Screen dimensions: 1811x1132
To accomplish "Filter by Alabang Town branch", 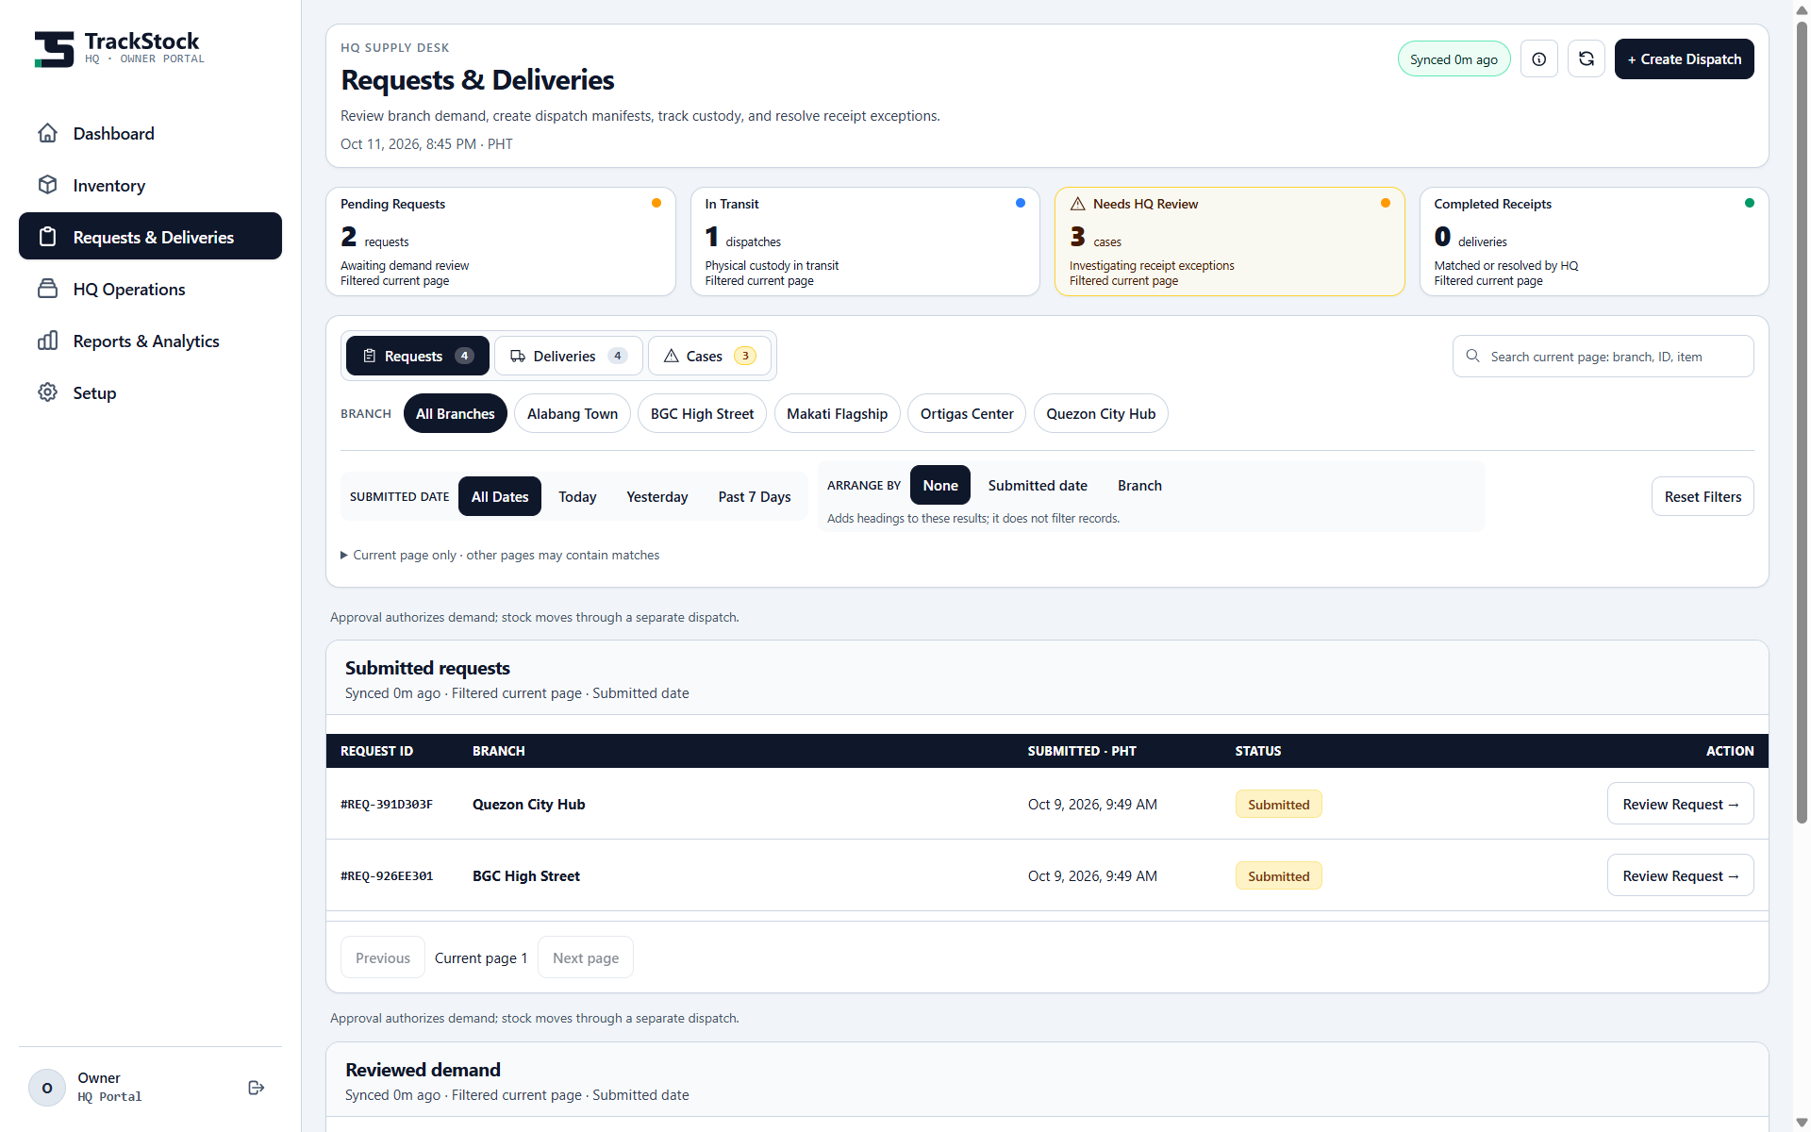I will (x=573, y=413).
